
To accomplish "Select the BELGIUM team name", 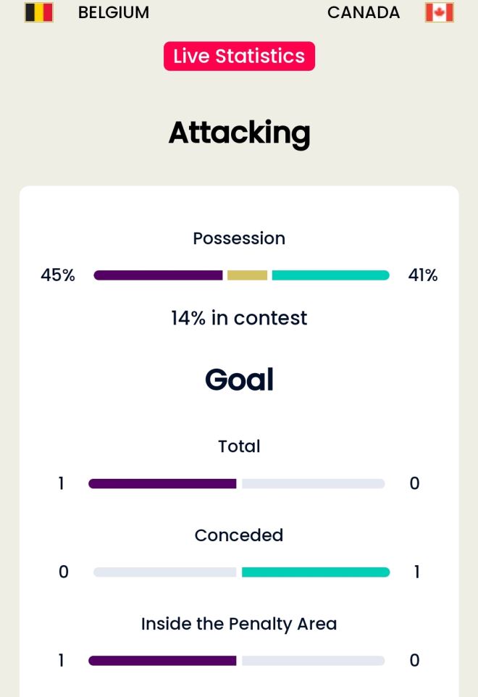I will tap(113, 12).
